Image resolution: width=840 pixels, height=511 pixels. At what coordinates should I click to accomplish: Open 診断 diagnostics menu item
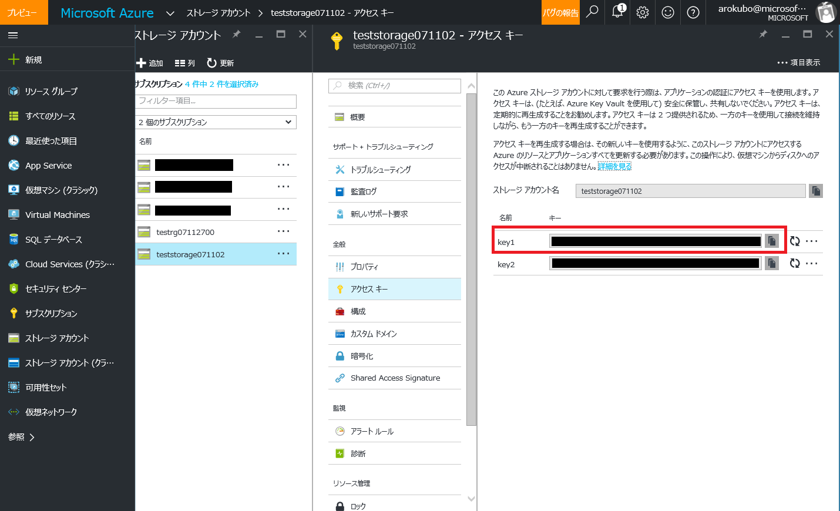pos(395,453)
